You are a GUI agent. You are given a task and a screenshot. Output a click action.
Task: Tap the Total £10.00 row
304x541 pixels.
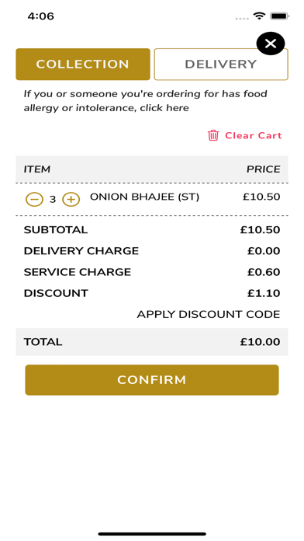(x=152, y=342)
